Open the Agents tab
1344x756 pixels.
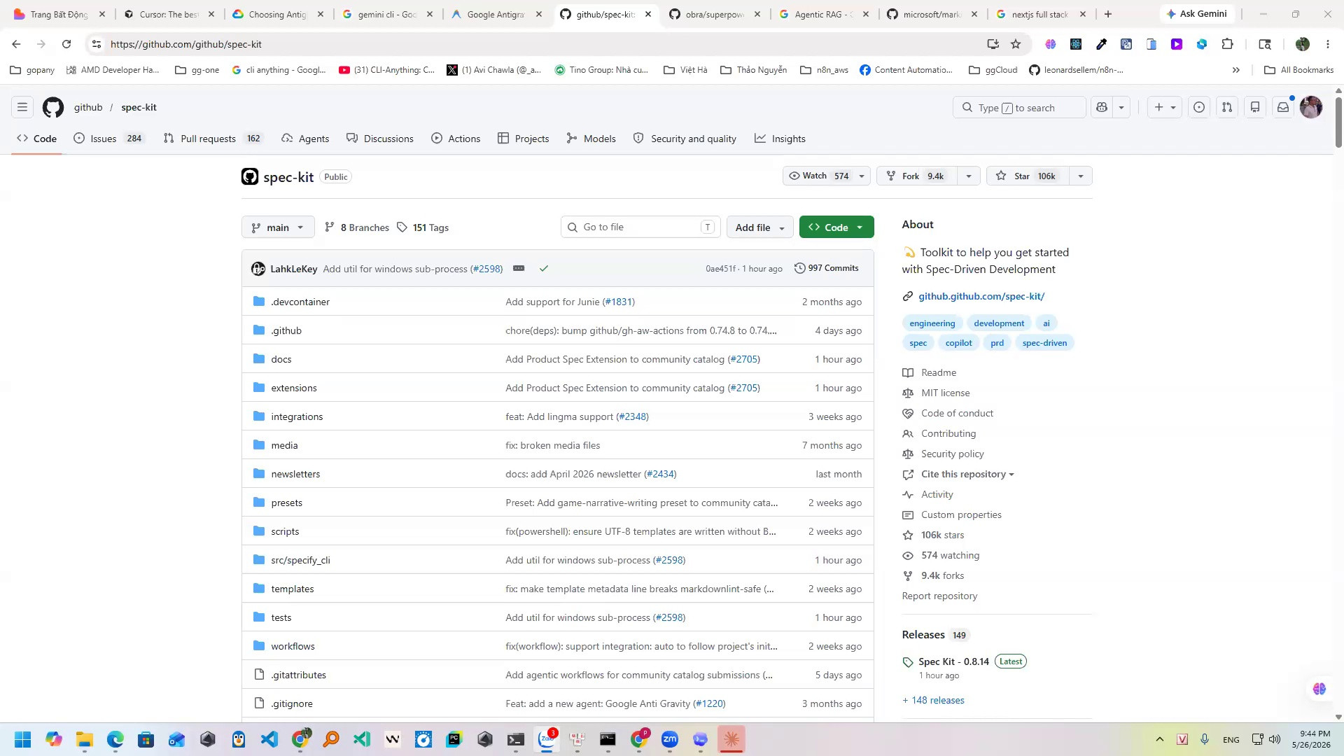tap(305, 139)
